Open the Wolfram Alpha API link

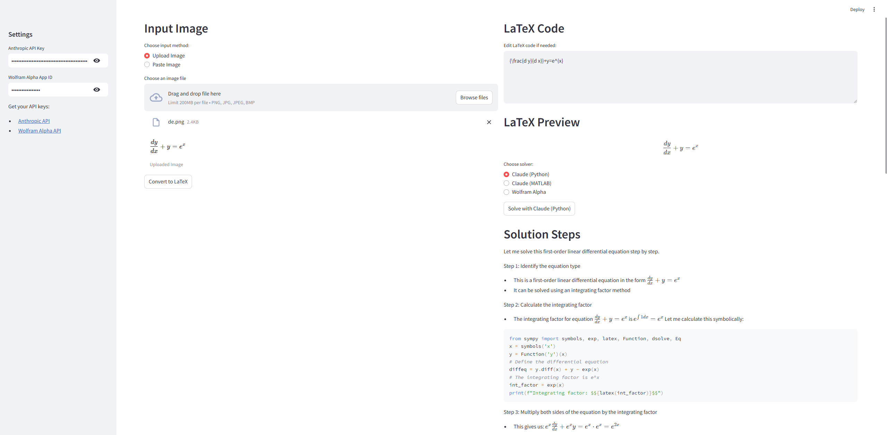click(x=40, y=131)
